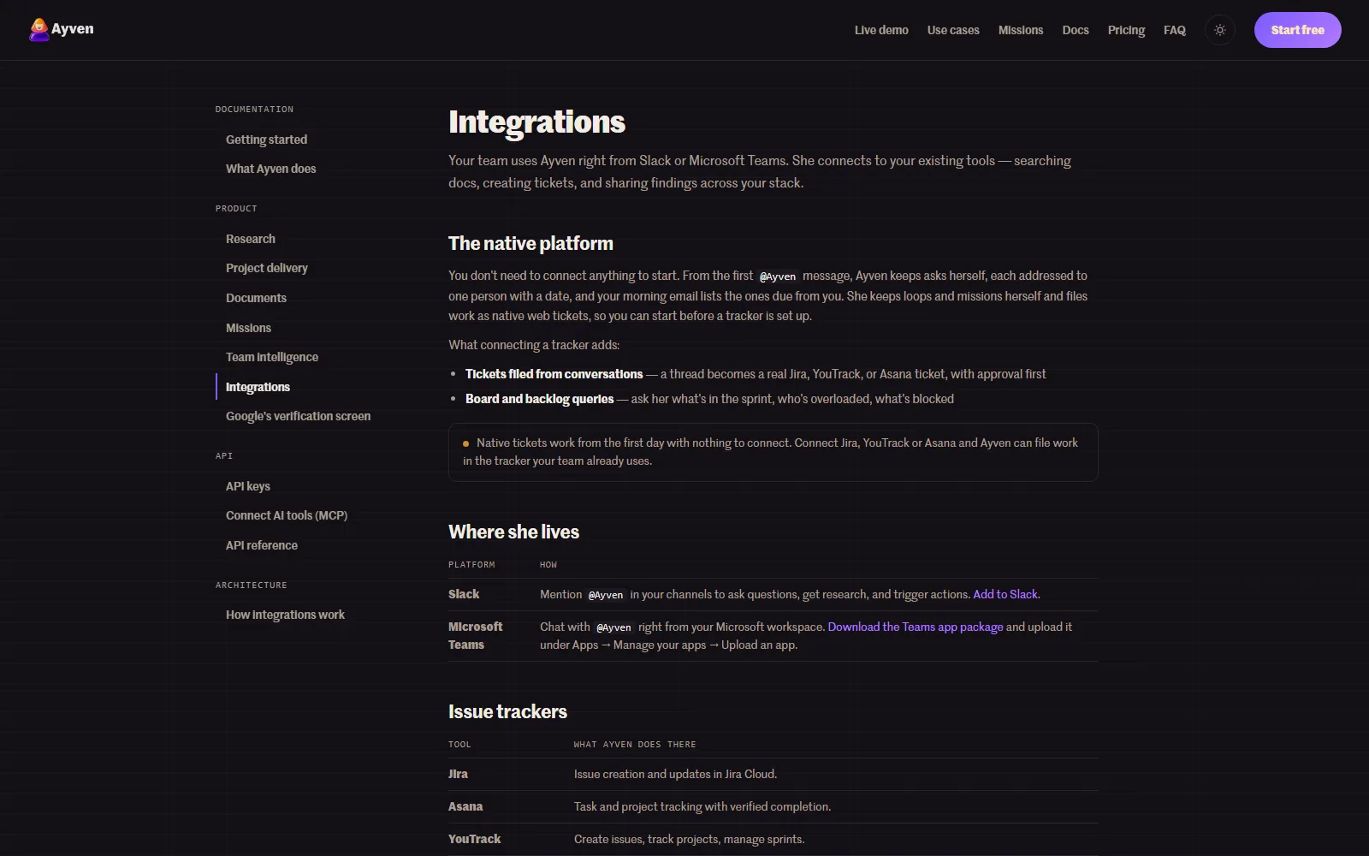This screenshot has height=856, width=1369.
Task: Click The native platform heading
Action: 530,244
